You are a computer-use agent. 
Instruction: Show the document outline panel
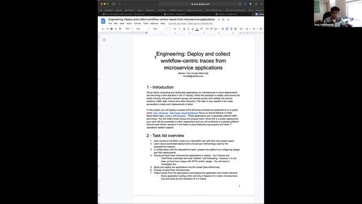point(104,40)
